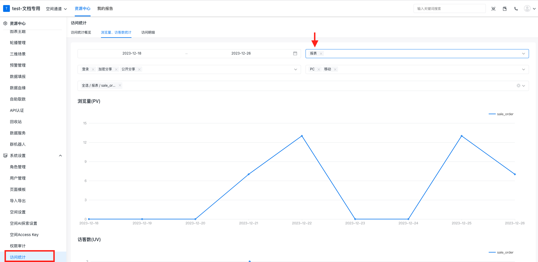Remove the 报表 tag
This screenshot has height=262, width=538.
click(x=321, y=54)
